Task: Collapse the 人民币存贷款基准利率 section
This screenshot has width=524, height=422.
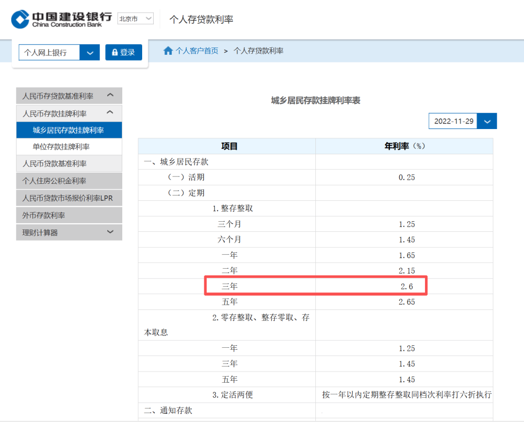Action: tap(111, 96)
